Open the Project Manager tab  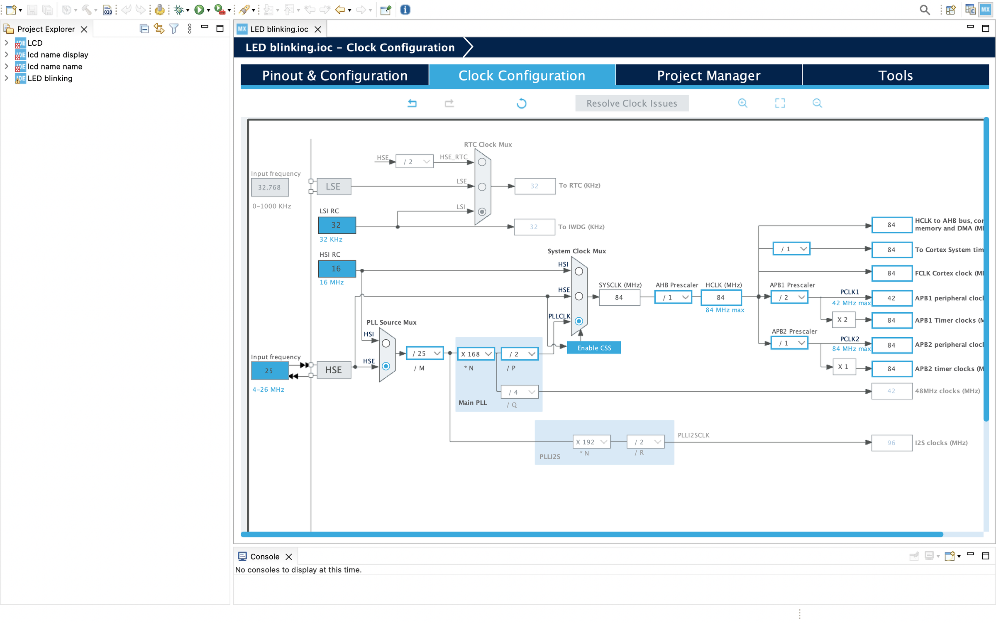pyautogui.click(x=708, y=75)
